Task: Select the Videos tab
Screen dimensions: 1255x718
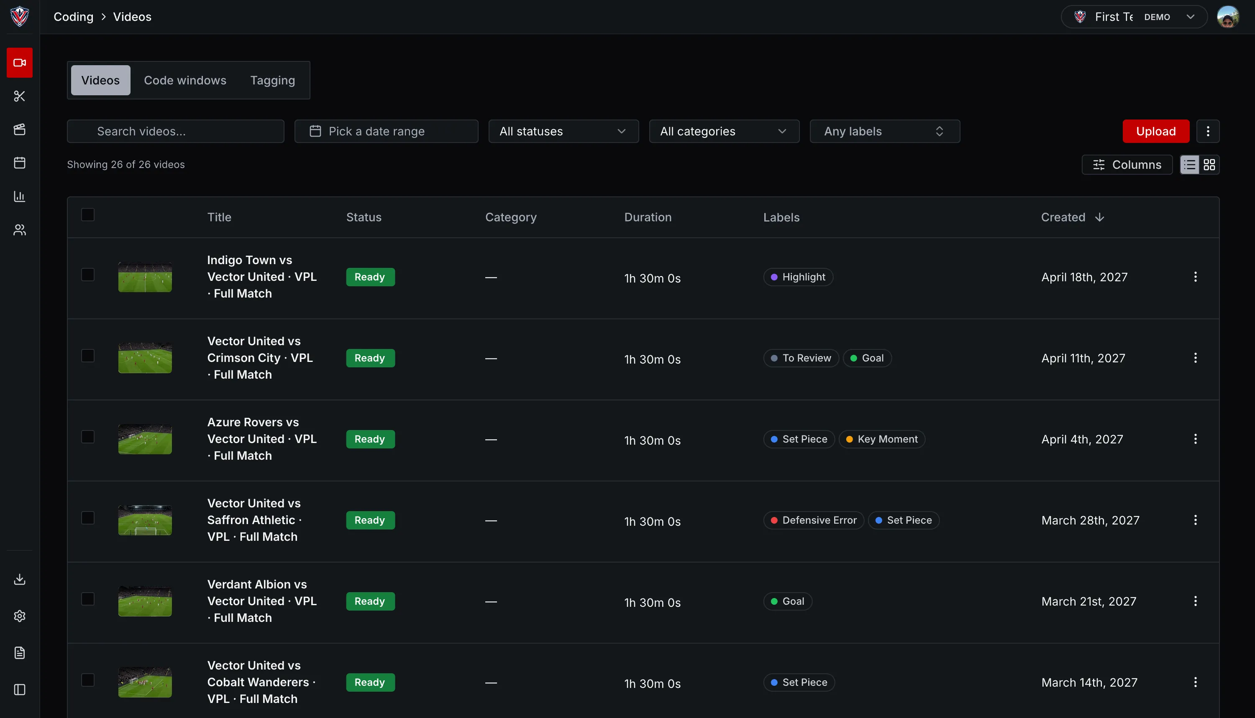Action: pos(101,80)
